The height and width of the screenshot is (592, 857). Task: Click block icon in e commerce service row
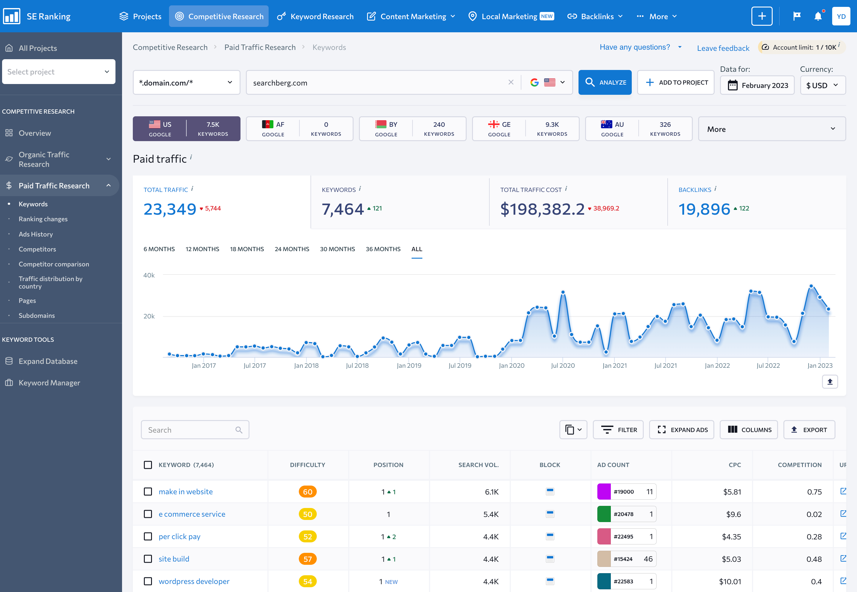(550, 514)
